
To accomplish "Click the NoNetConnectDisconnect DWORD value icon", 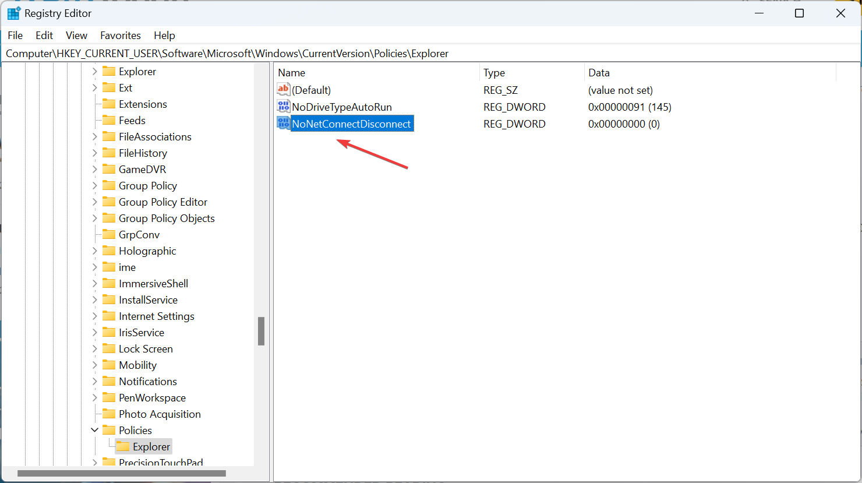I will 284,124.
